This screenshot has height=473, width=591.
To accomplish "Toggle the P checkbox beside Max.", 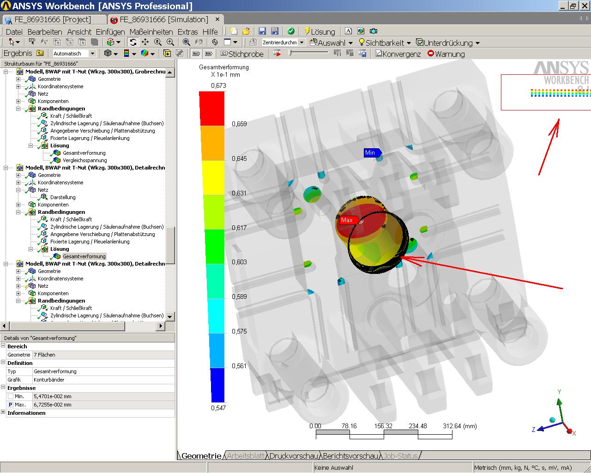I will [11, 405].
